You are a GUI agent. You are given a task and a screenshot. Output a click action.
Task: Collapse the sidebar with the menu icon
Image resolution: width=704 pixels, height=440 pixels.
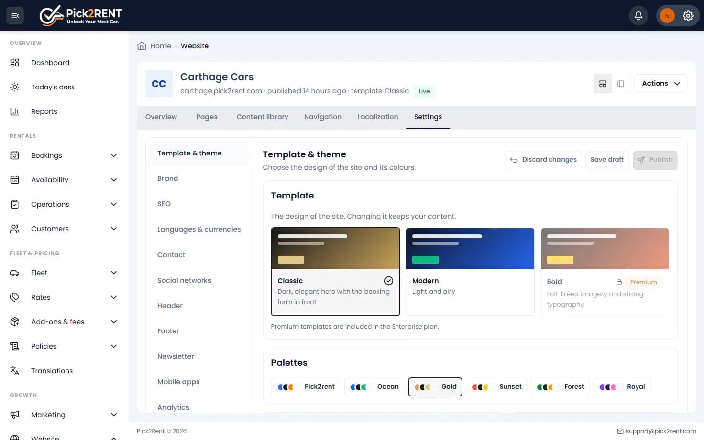(15, 16)
